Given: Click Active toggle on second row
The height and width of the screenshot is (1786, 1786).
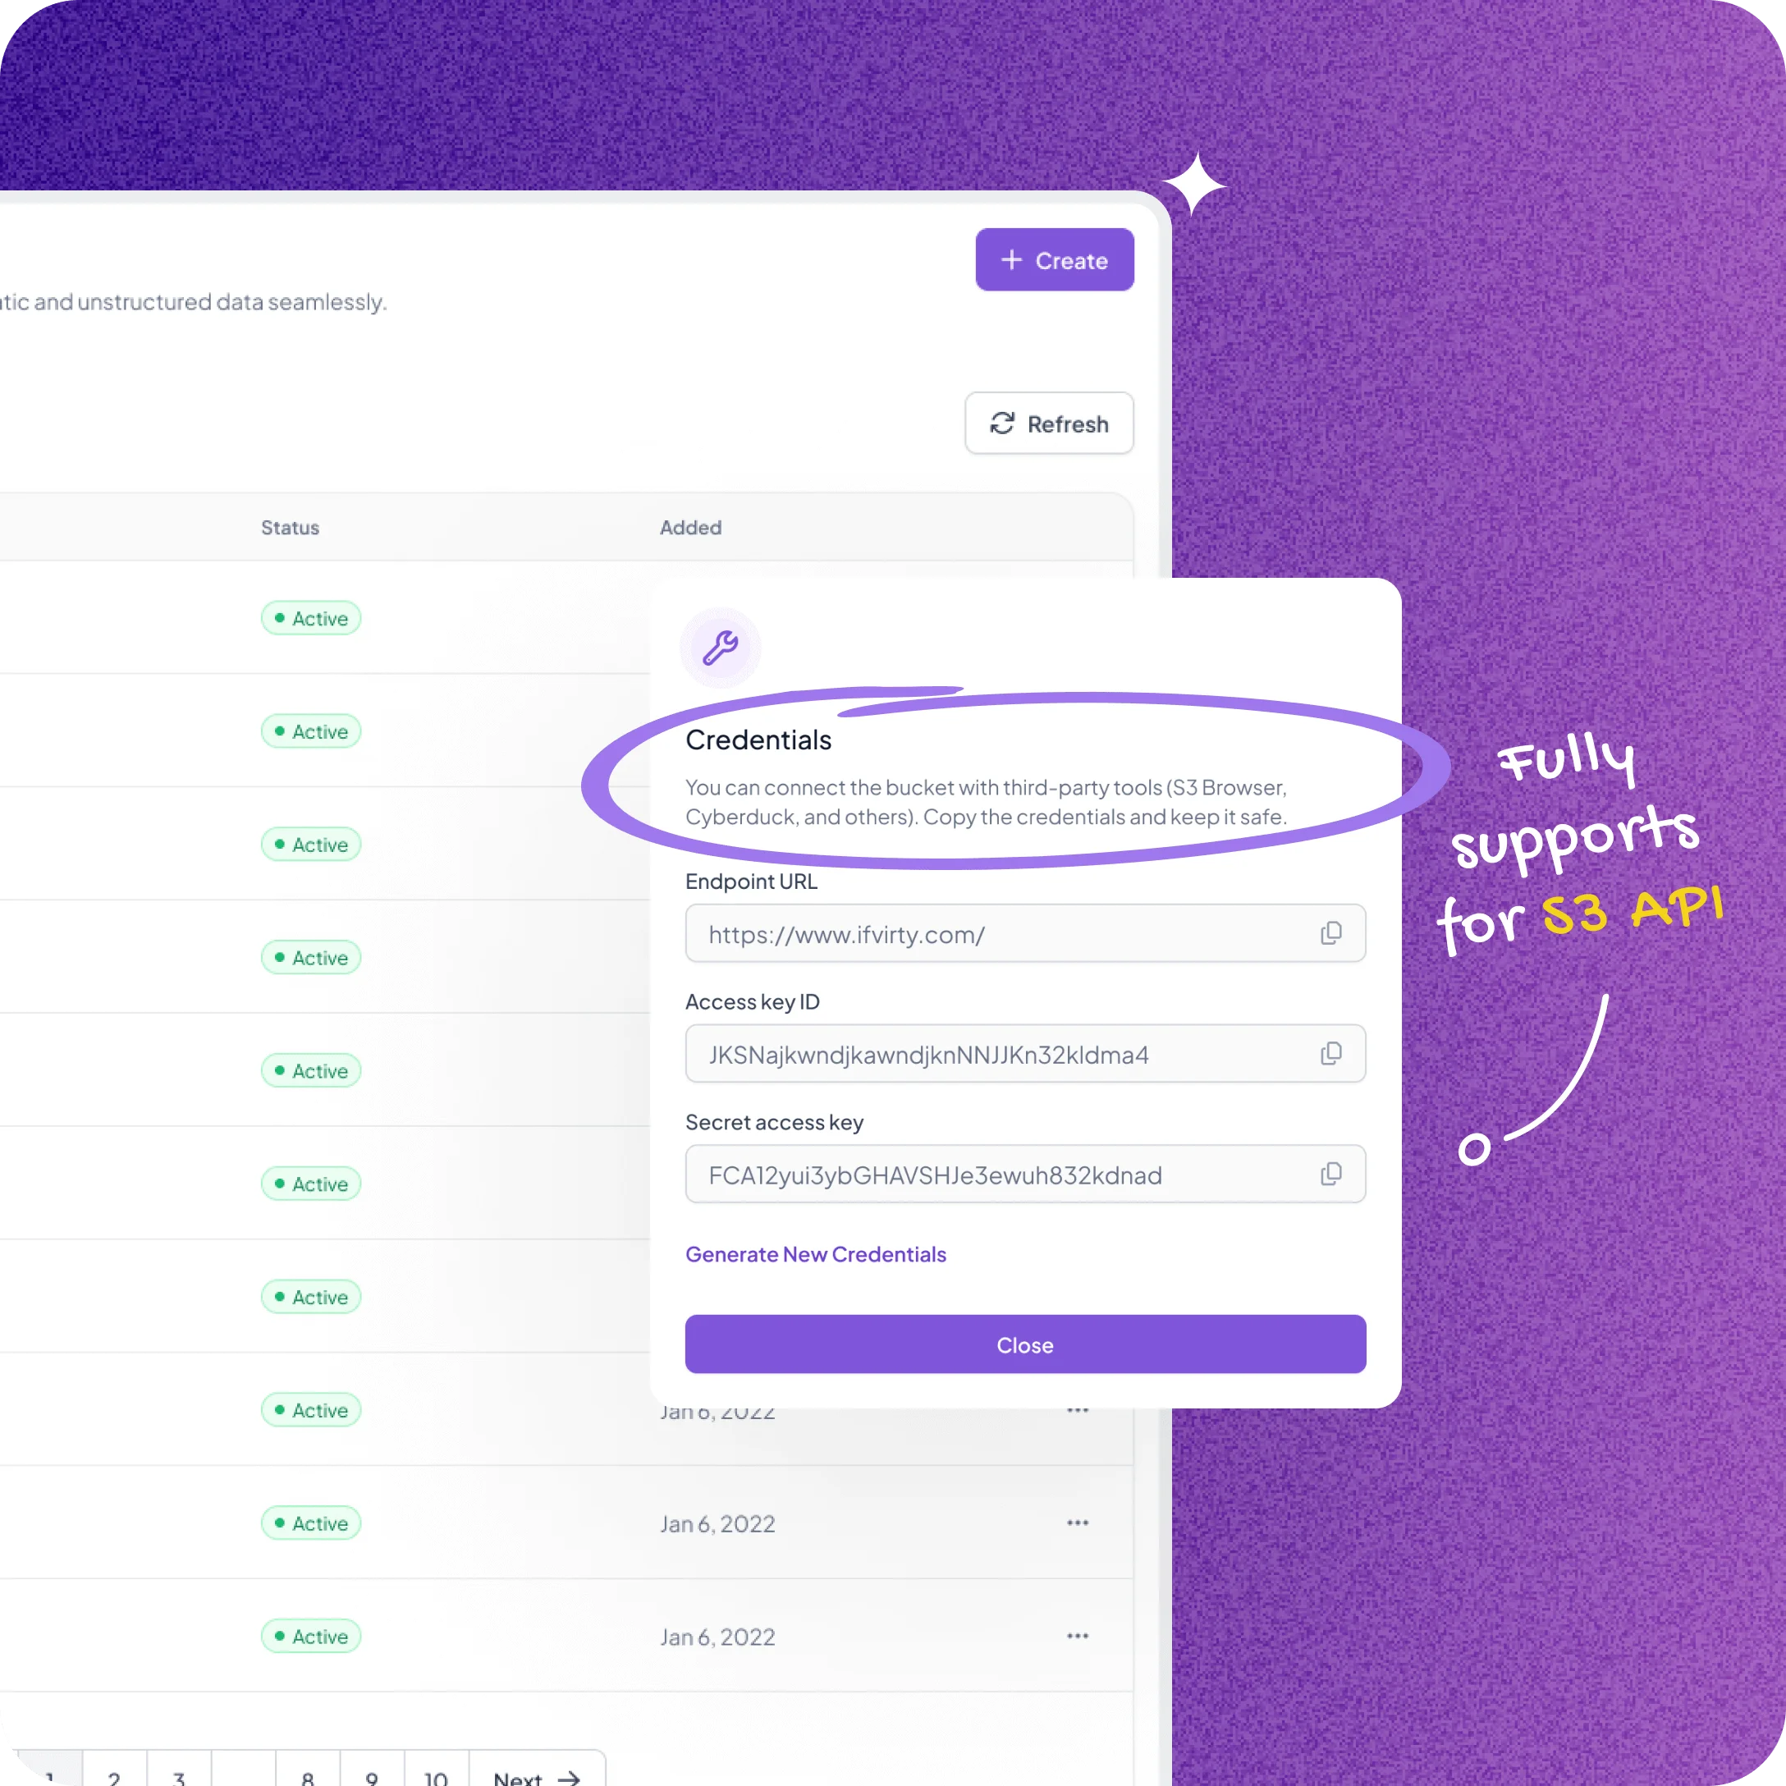Looking at the screenshot, I should pos(313,731).
